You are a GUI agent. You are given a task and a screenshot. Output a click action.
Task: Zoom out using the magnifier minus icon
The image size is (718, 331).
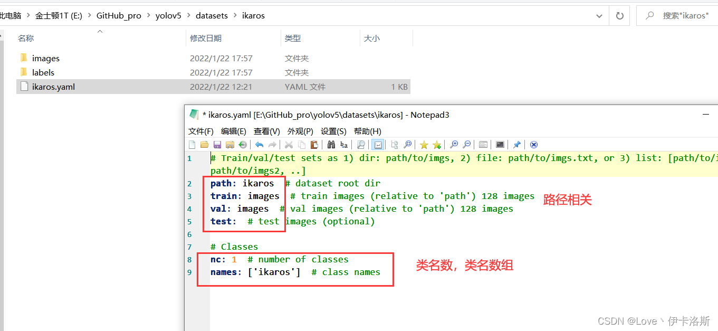pos(467,145)
